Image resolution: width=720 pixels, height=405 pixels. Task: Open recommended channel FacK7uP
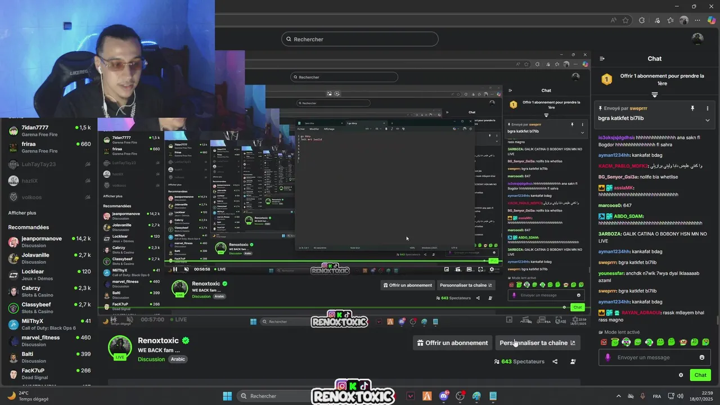point(49,374)
